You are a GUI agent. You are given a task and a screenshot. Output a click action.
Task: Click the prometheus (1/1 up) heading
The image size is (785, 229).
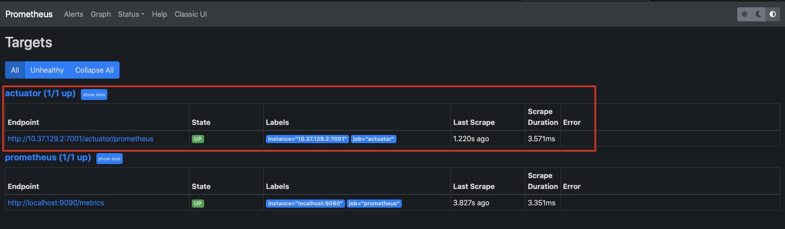[48, 157]
